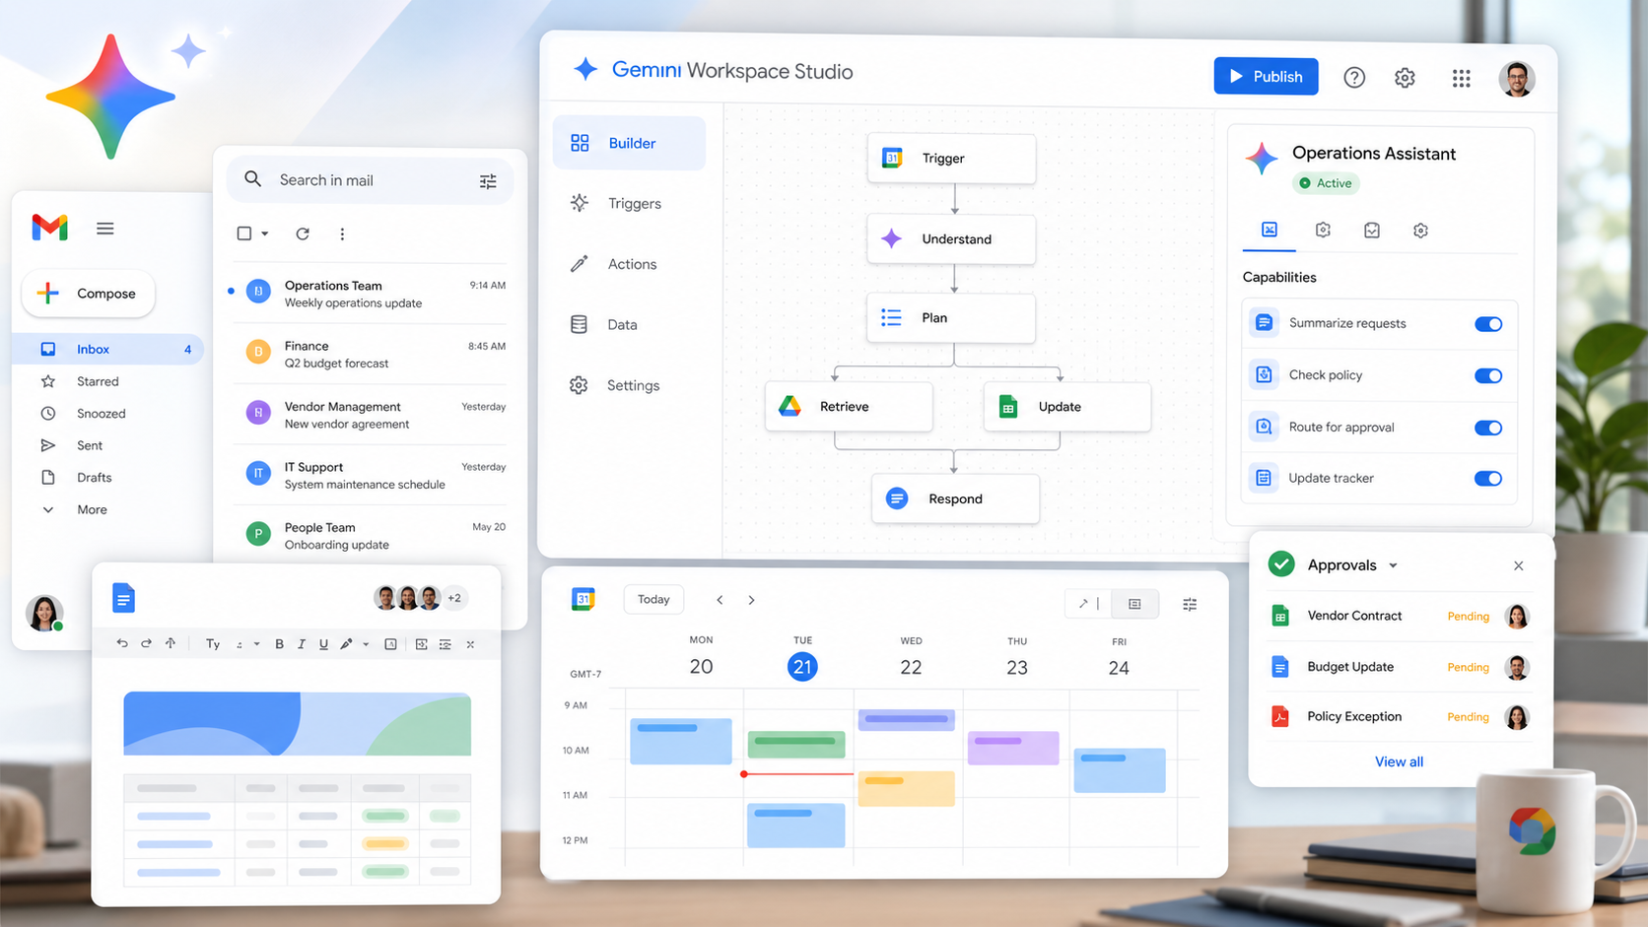Open Gemini Workspace Studio help icon

tap(1354, 78)
